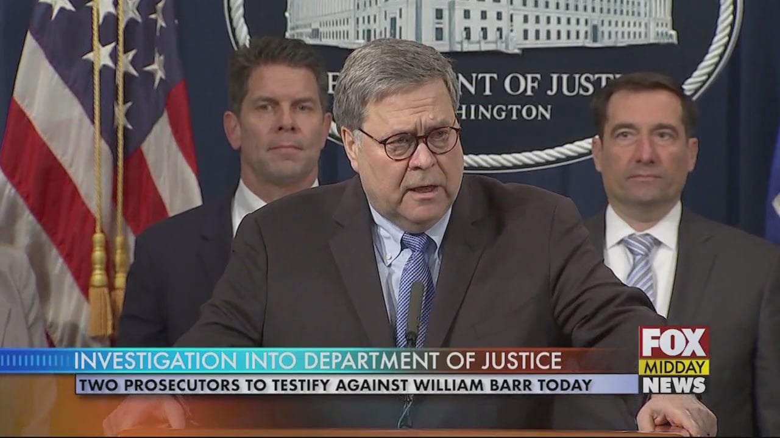The image size is (780, 438).
Task: Click the NEWS text below MIDDAY
Action: (673, 385)
